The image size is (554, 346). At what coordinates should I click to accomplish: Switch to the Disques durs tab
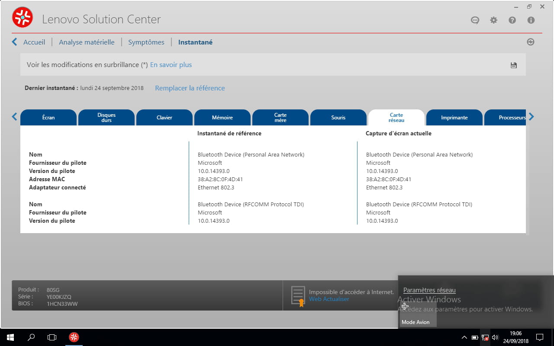pyautogui.click(x=106, y=118)
